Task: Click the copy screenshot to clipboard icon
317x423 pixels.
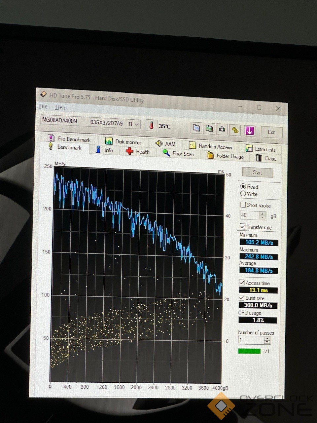Action: [x=209, y=129]
